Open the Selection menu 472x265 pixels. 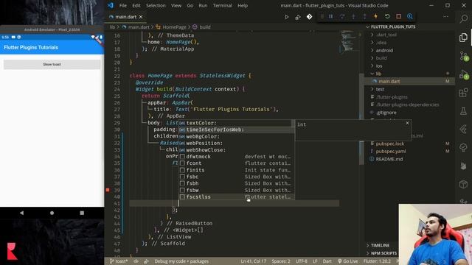(156, 5)
